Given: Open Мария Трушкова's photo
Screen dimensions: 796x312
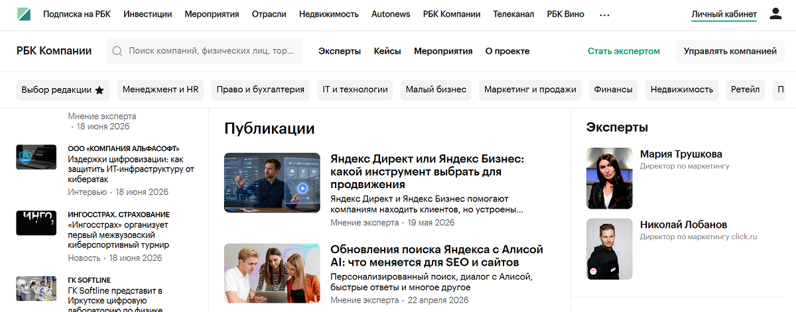Looking at the screenshot, I should point(610,178).
